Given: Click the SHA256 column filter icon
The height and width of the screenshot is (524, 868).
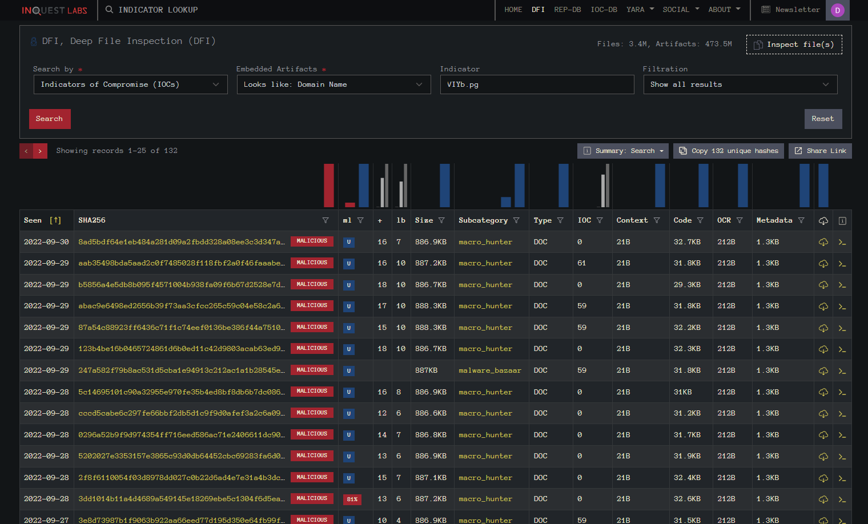Looking at the screenshot, I should pyautogui.click(x=325, y=220).
